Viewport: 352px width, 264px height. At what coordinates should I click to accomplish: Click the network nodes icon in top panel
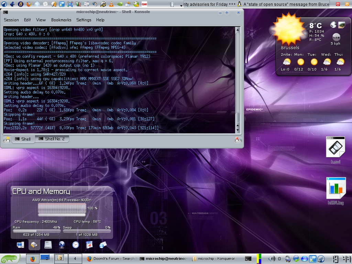(70, 4)
